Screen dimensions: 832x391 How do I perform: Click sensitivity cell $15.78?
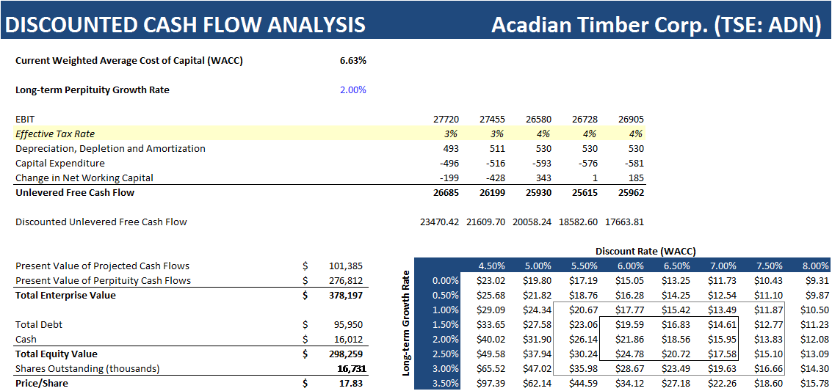pos(816,383)
